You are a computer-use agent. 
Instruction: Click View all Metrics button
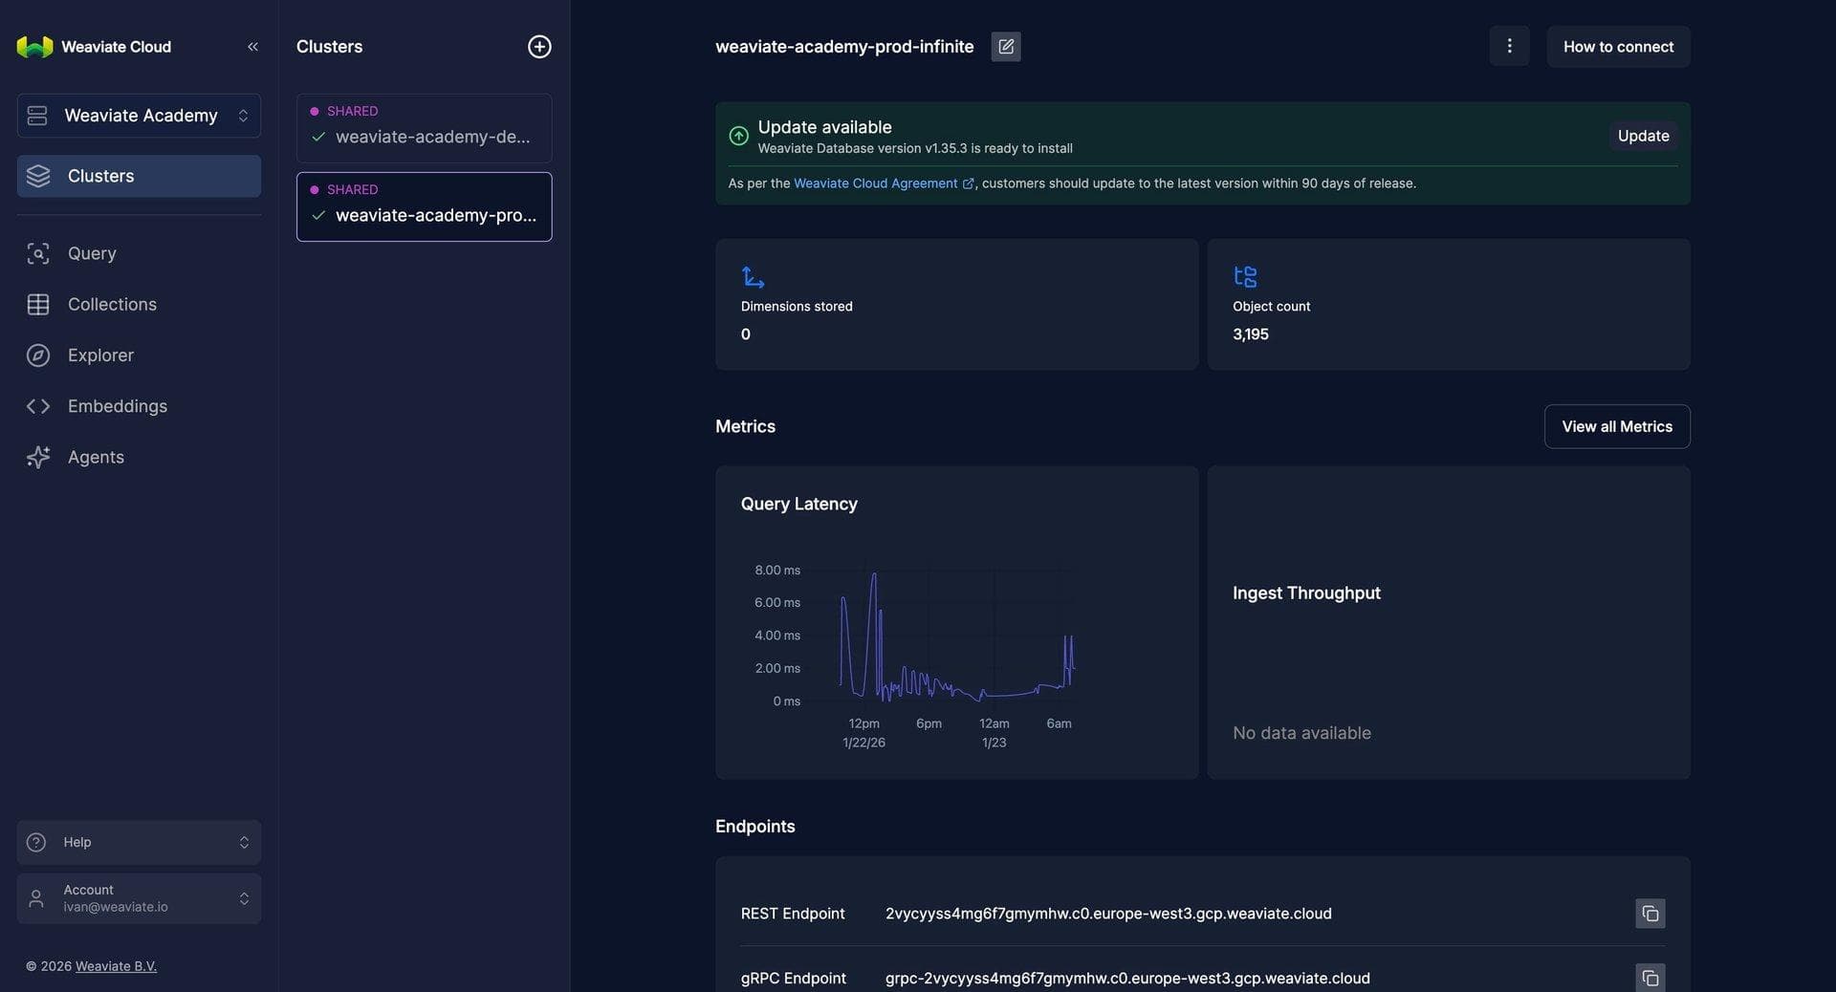1617,426
